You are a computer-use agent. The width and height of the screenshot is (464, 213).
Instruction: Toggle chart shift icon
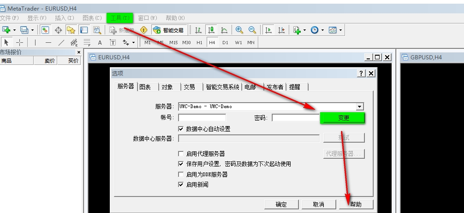pos(281,30)
